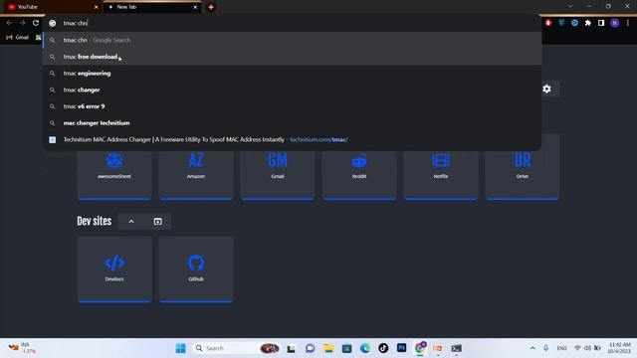Click the browser forward arrow
This screenshot has width=637, height=358.
point(22,23)
